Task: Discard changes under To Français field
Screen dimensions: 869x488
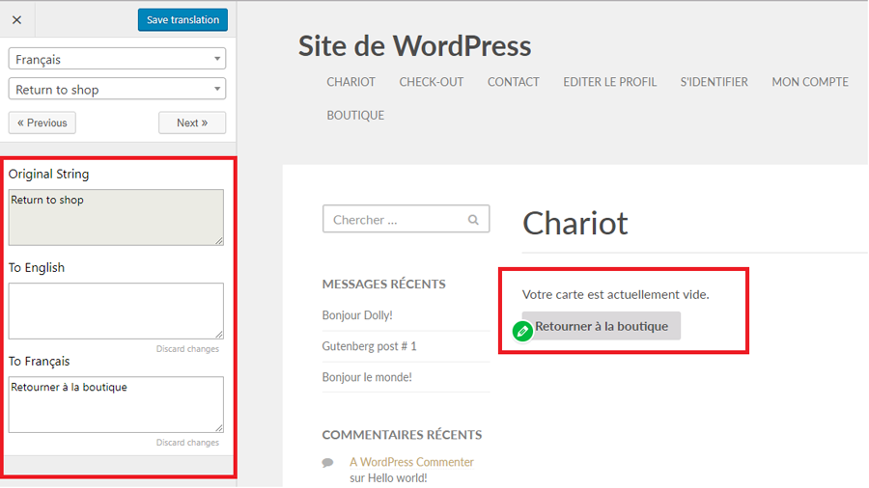Action: 187,443
